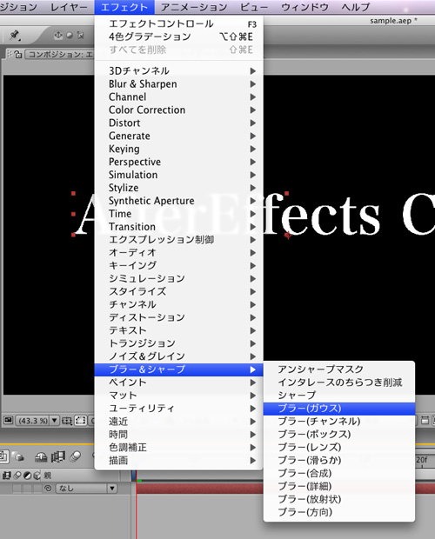Click the Motion Blur column header icon
This screenshot has width=435, height=539.
pos(17,476)
